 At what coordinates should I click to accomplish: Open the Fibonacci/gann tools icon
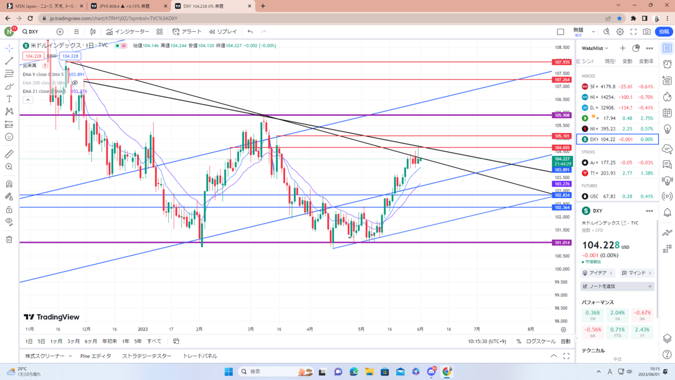9,74
